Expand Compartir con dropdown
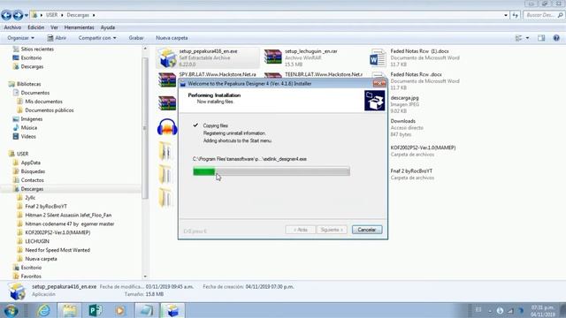Screen dimensions: 566x318 97,38
